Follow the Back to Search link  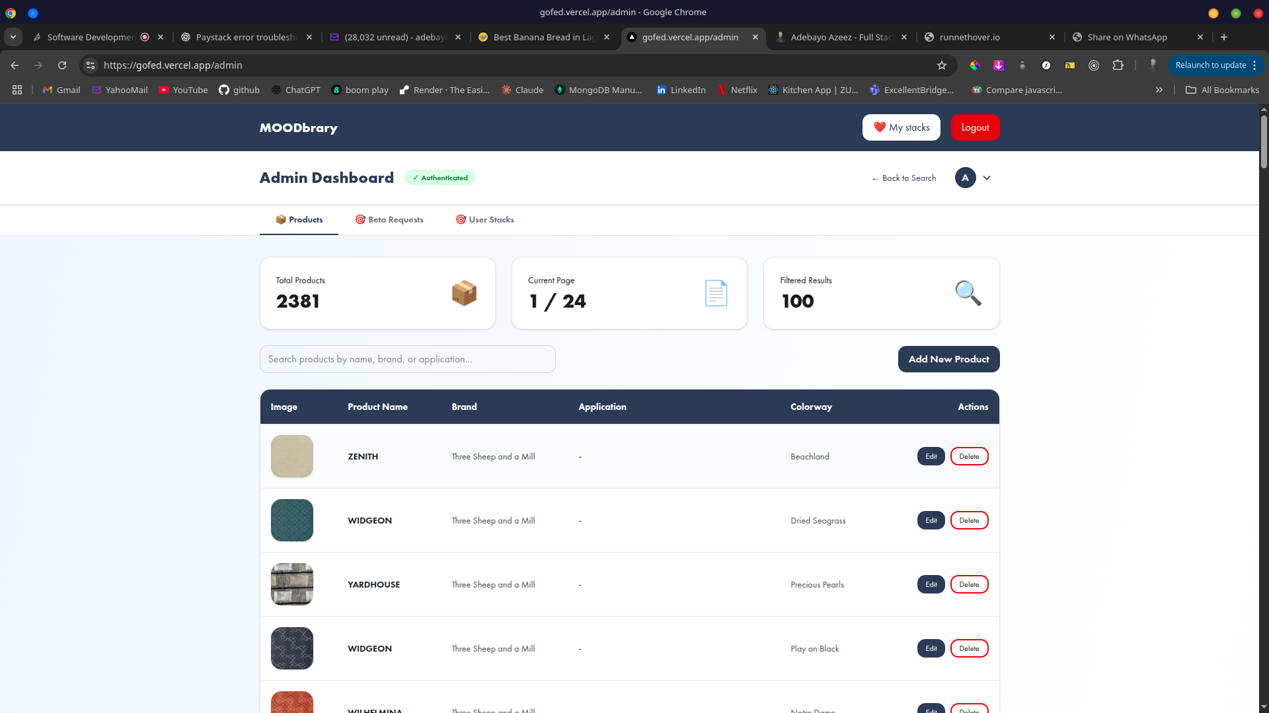904,178
